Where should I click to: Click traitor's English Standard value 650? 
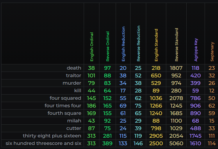[156, 76]
